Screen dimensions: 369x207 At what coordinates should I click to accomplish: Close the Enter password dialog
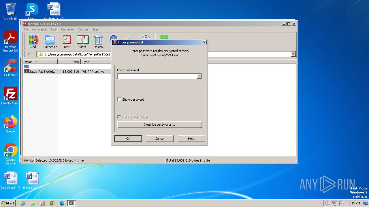pyautogui.click(x=204, y=42)
